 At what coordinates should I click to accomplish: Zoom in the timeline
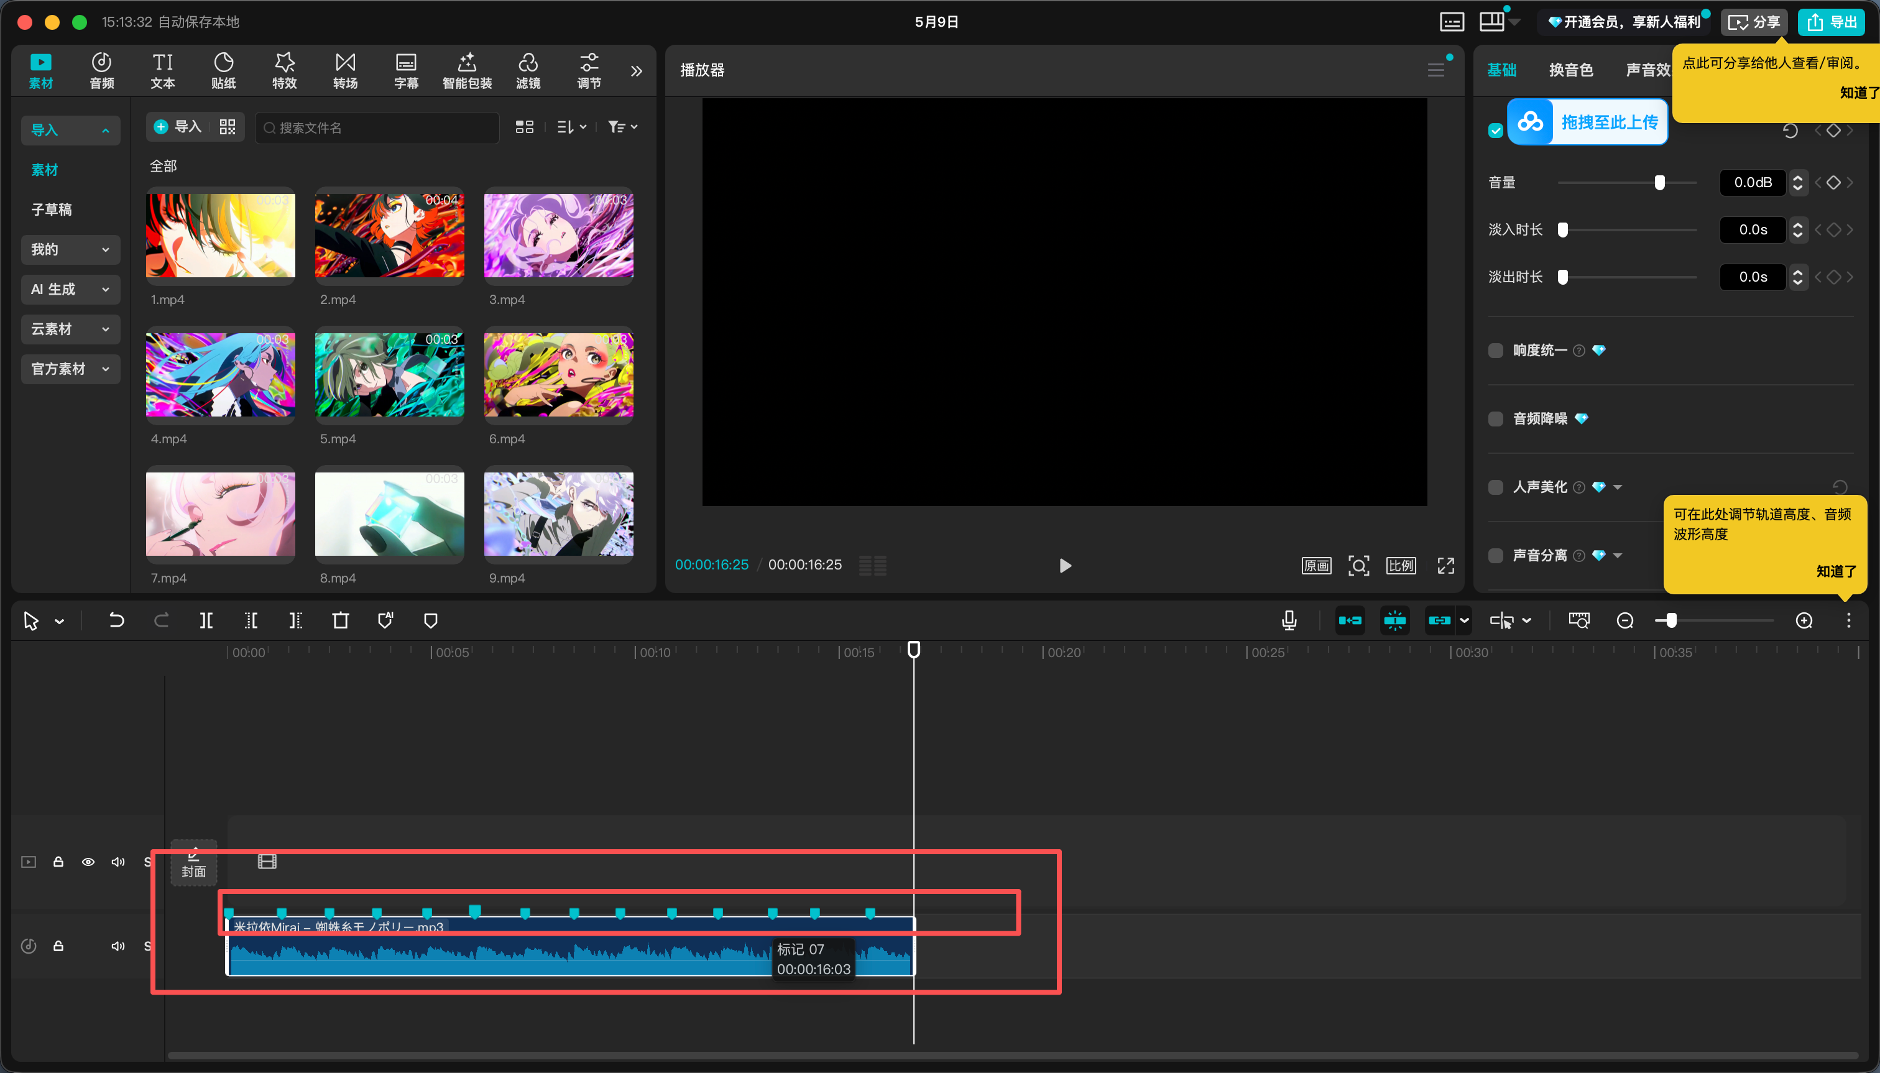pyautogui.click(x=1804, y=620)
